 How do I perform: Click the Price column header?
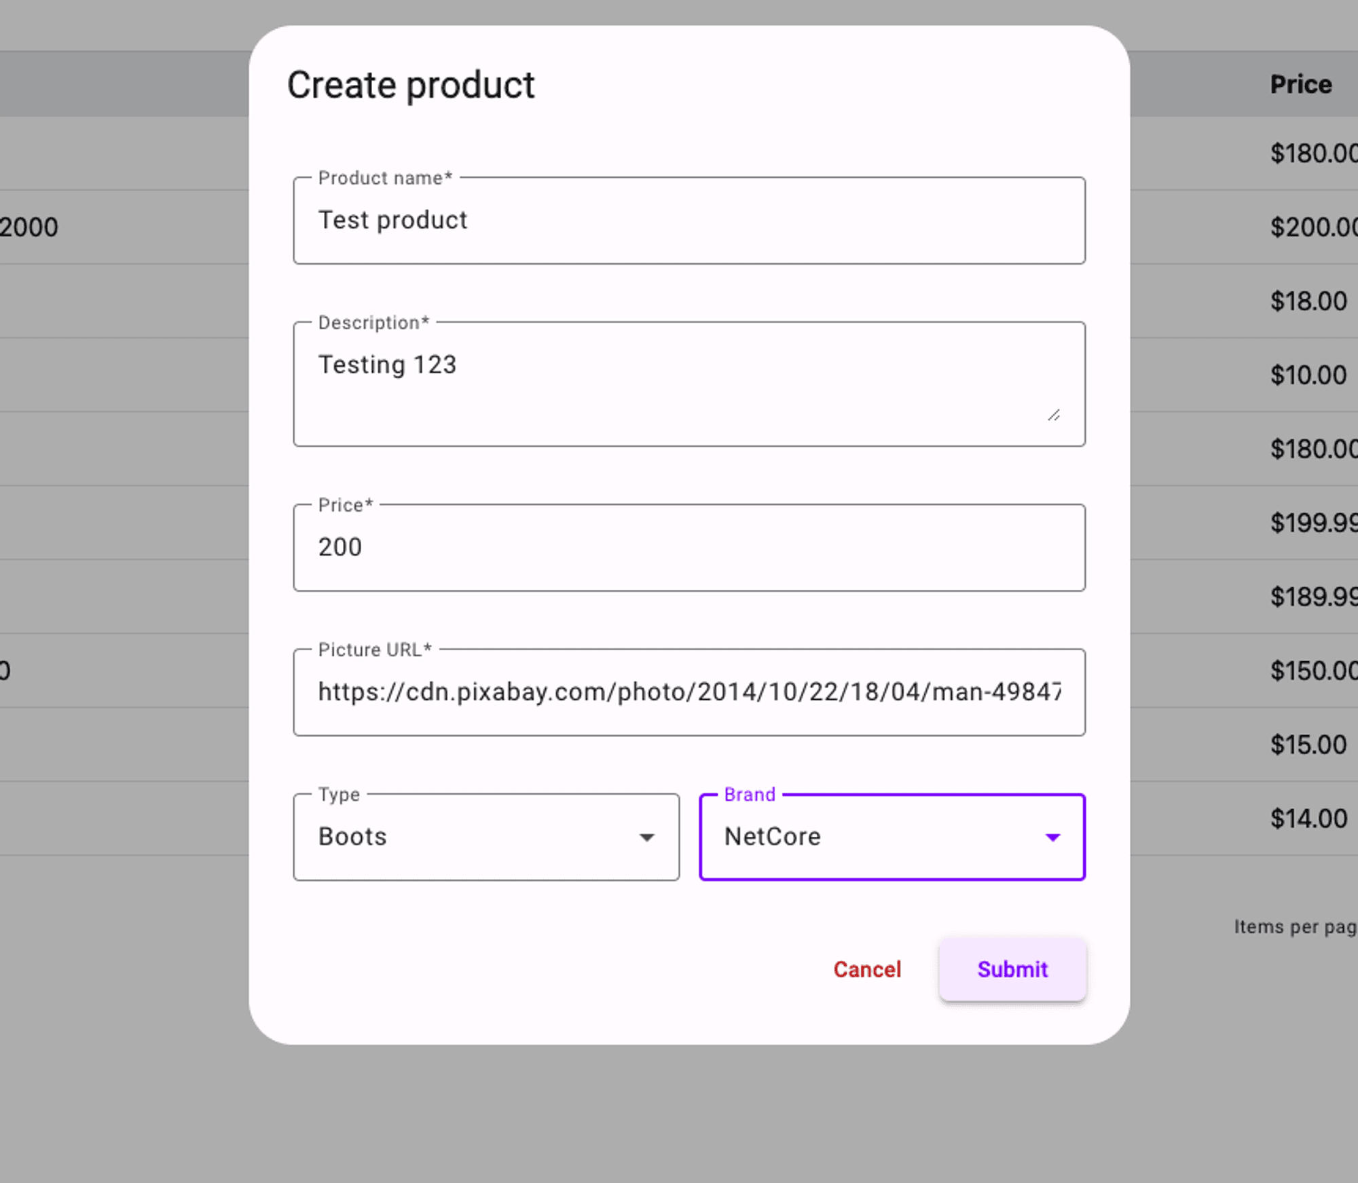[1300, 85]
